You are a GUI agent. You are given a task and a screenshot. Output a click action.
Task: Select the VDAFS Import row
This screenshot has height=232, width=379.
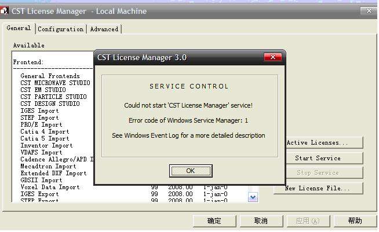pos(41,153)
